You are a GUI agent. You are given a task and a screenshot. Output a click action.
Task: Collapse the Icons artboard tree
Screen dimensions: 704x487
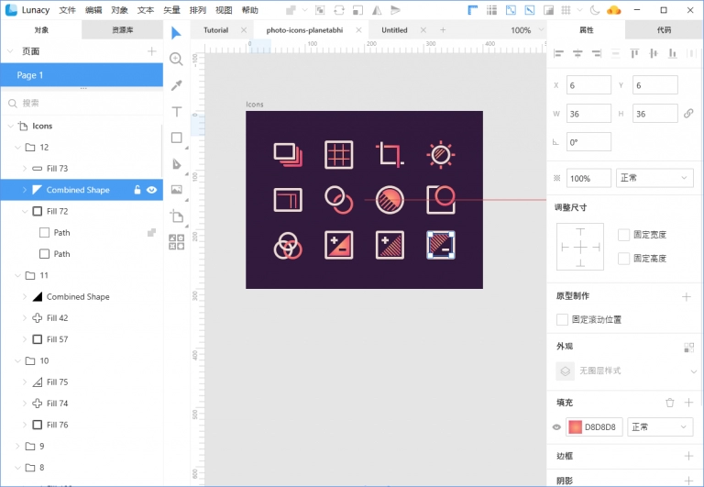pyautogui.click(x=10, y=127)
